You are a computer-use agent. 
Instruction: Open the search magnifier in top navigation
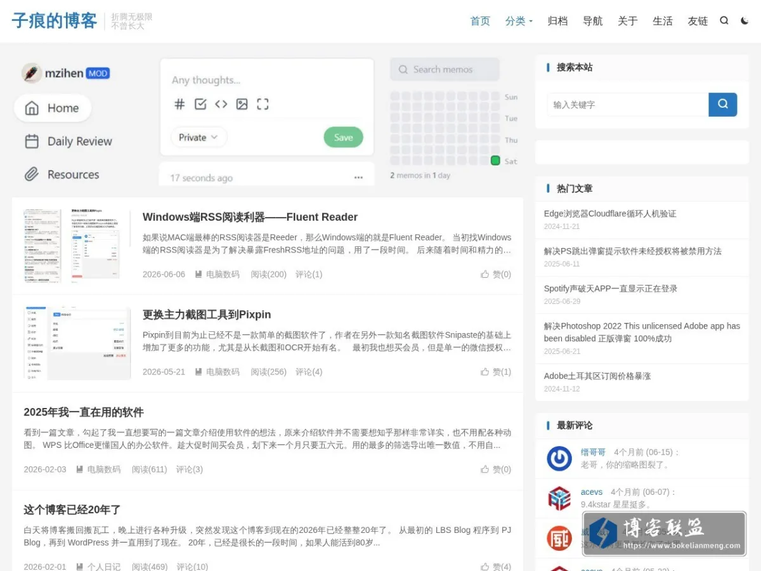724,21
